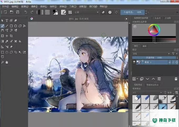179x127 pixels.
Task: Select the Measure distance tool
Action: pyautogui.click(x=7, y=47)
